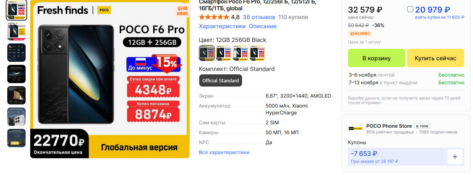Click the plus icon to add coupon

pos(455,157)
